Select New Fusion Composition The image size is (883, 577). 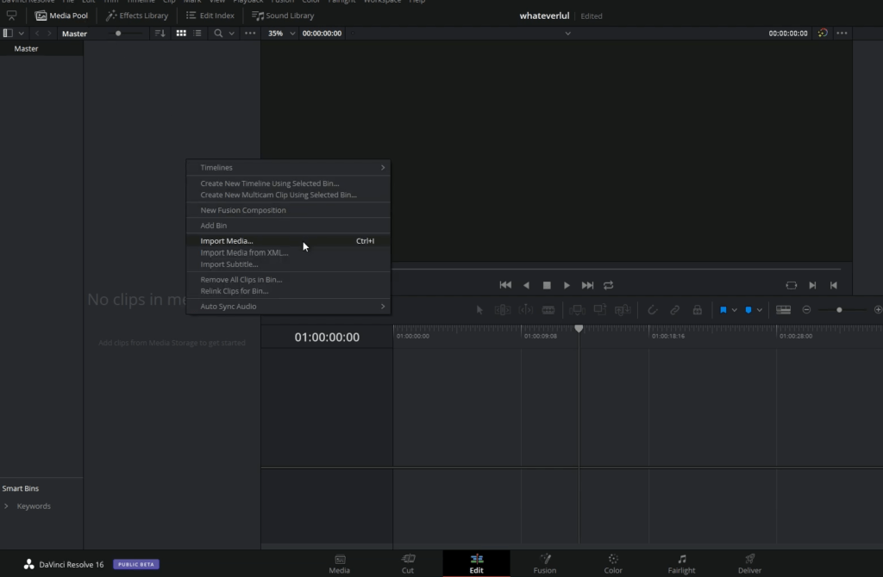point(288,210)
